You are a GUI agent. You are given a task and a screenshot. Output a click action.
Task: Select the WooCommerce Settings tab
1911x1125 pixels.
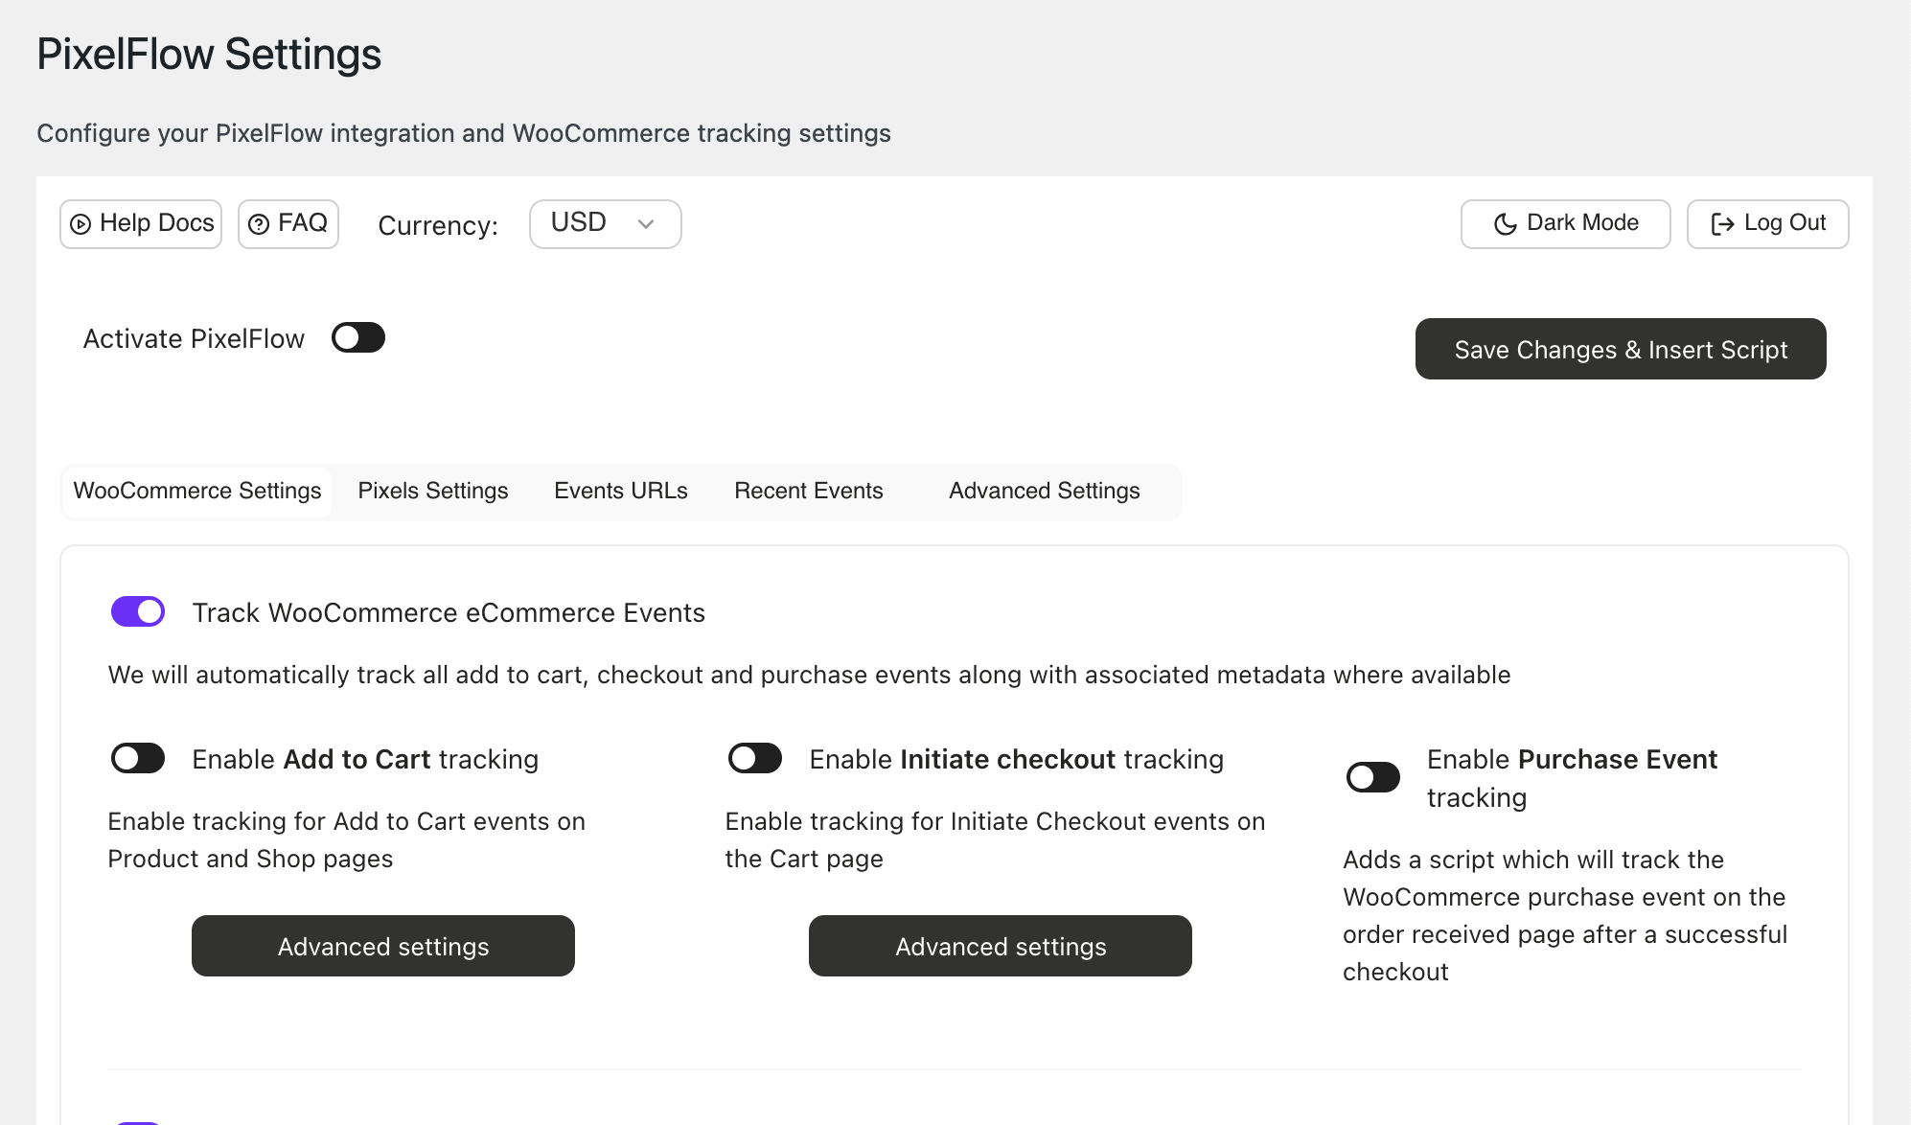[197, 491]
